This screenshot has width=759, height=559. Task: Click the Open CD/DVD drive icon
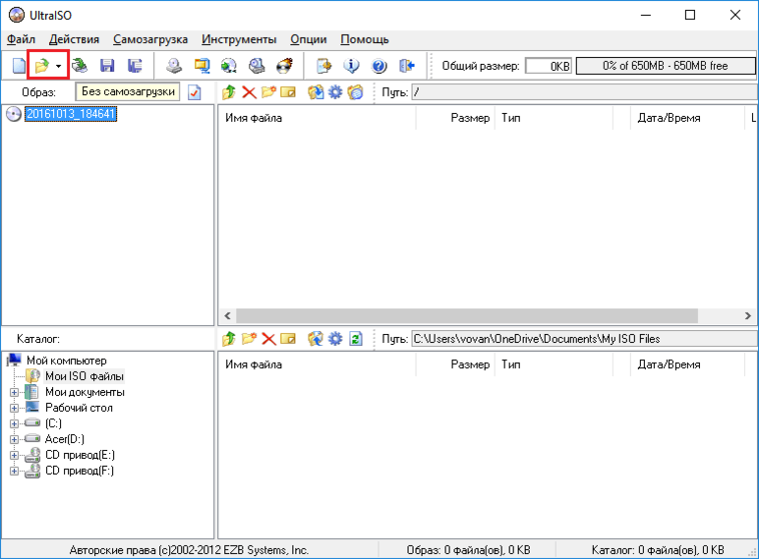click(x=80, y=66)
